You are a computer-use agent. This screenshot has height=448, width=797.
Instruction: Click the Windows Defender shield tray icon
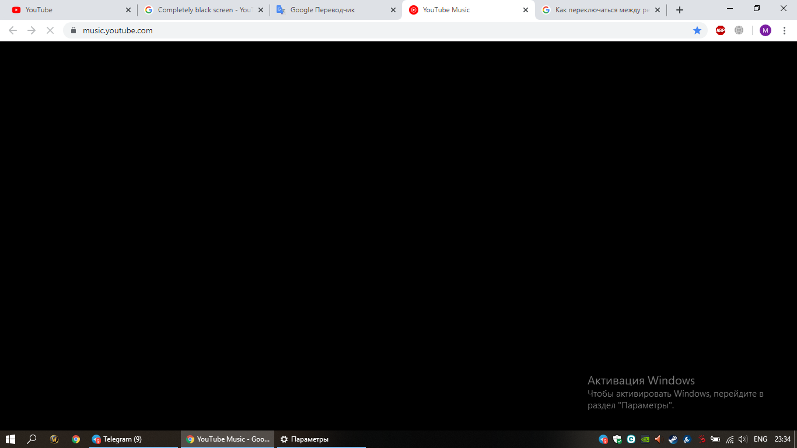point(617,439)
